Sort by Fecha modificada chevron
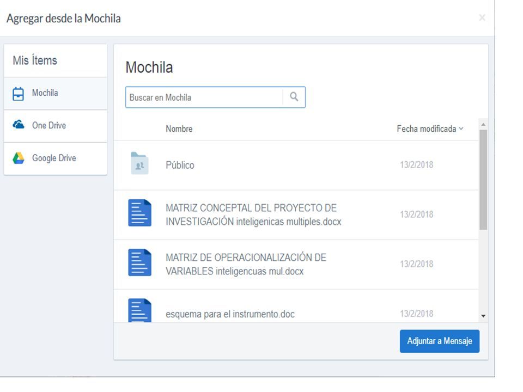The image size is (523, 392). [x=461, y=128]
